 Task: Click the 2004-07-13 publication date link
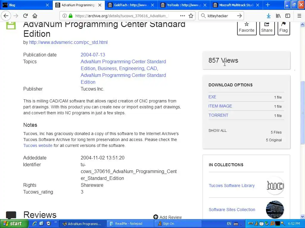click(x=93, y=55)
